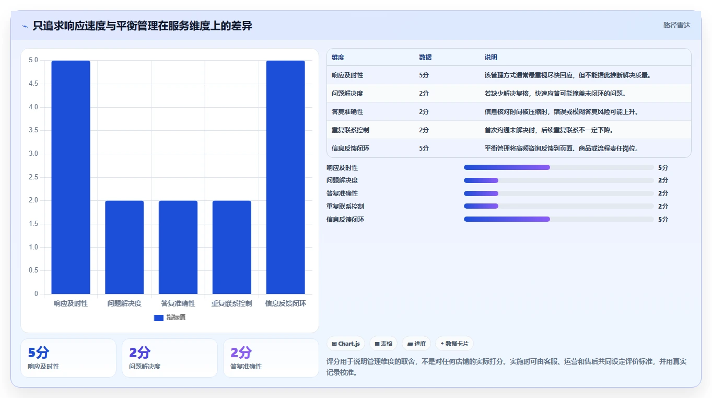Select the 响应及时性 bar in the chart
The width and height of the screenshot is (712, 398).
pos(71,177)
